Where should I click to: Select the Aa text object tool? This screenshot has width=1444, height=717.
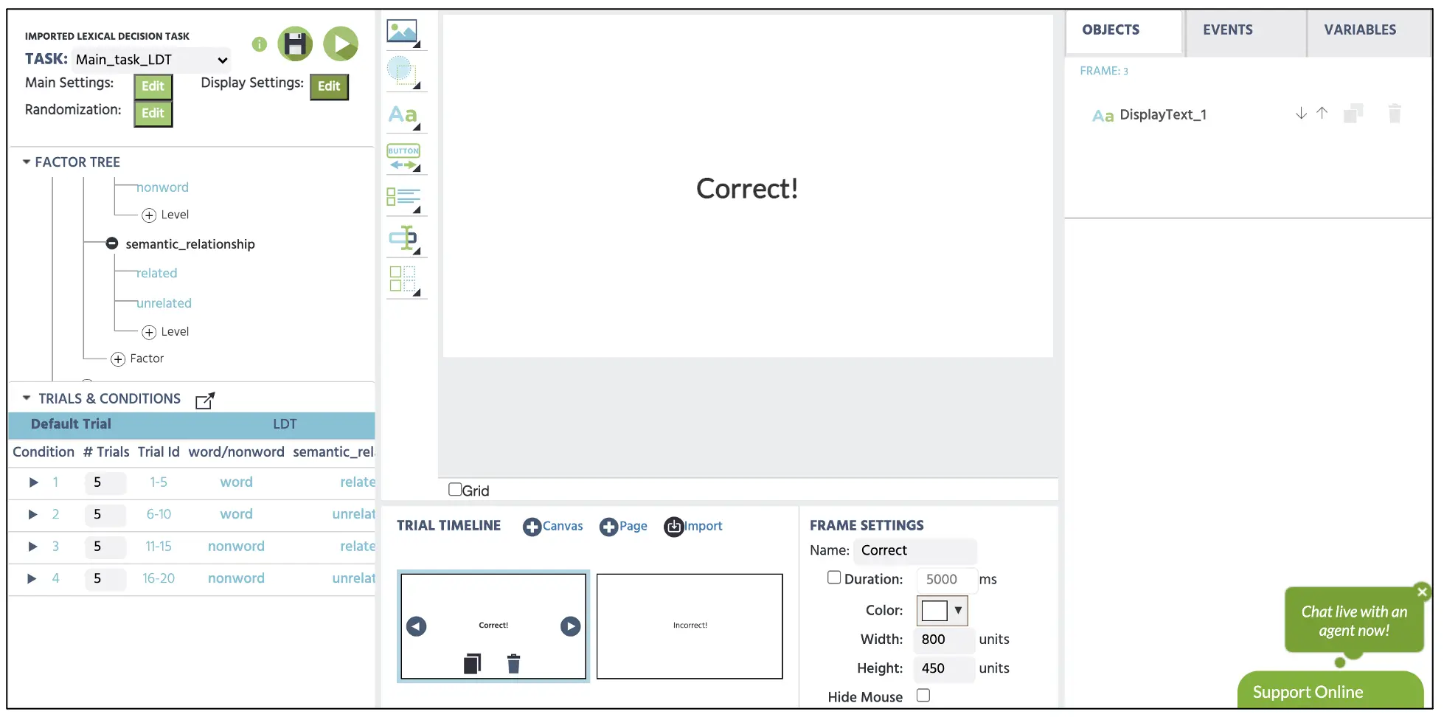click(403, 115)
